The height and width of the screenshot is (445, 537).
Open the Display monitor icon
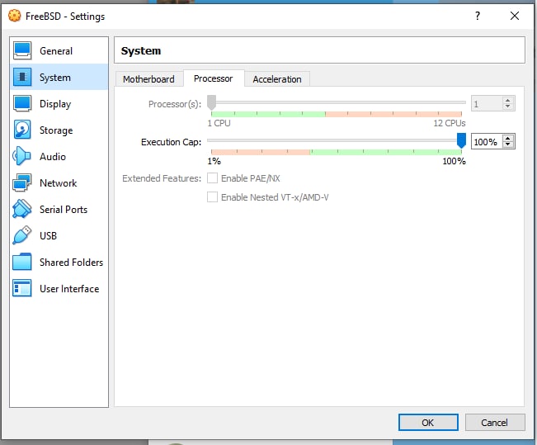tap(22, 103)
